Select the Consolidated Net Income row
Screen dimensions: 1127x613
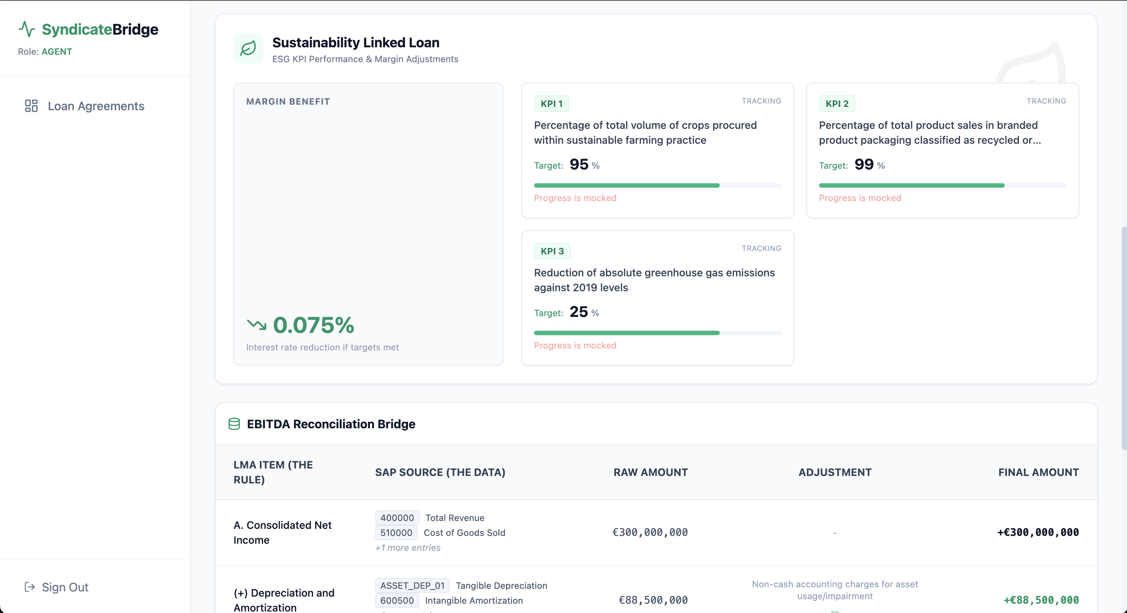pyautogui.click(x=283, y=532)
